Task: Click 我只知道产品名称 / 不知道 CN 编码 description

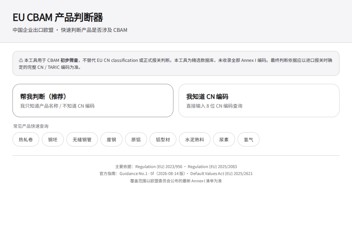Action: coord(57,106)
